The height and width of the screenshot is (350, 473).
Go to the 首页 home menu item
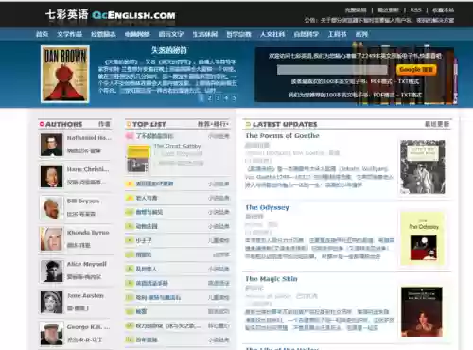coord(43,34)
